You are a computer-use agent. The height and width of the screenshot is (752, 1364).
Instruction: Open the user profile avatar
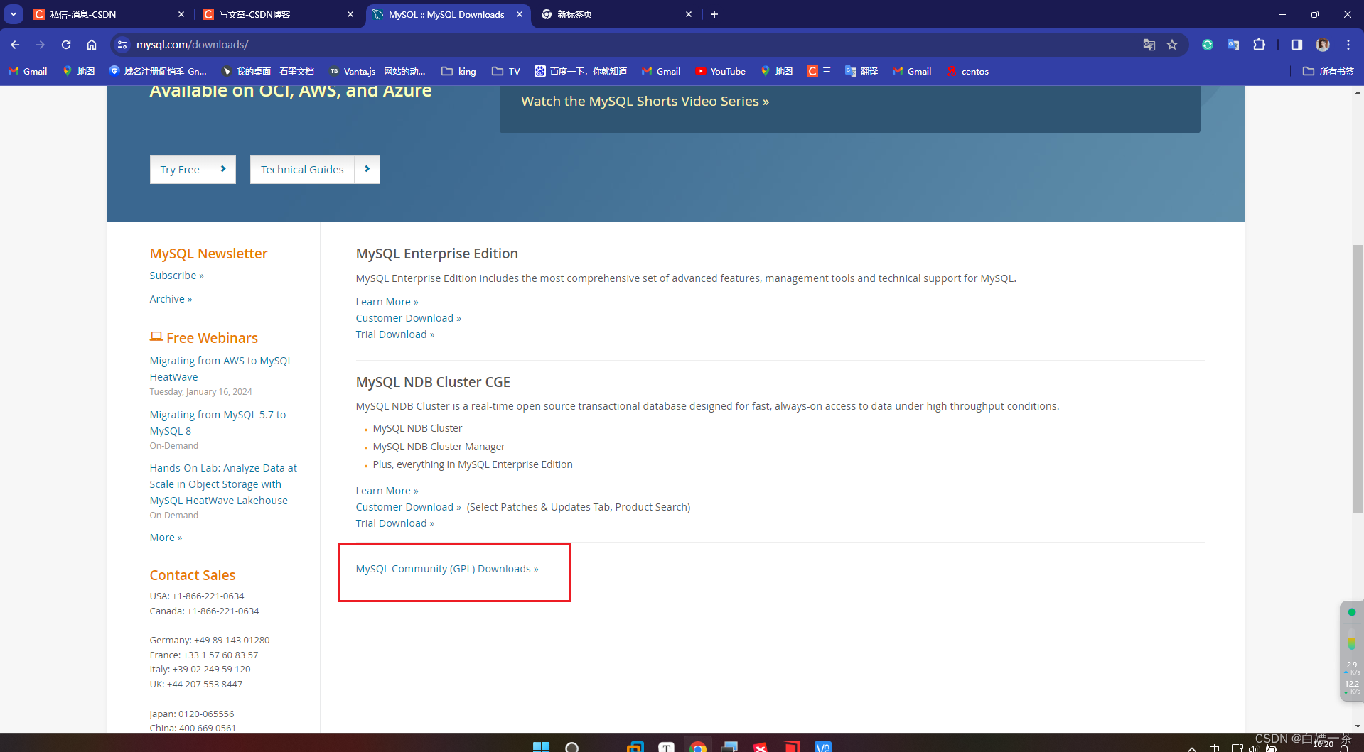pos(1323,45)
